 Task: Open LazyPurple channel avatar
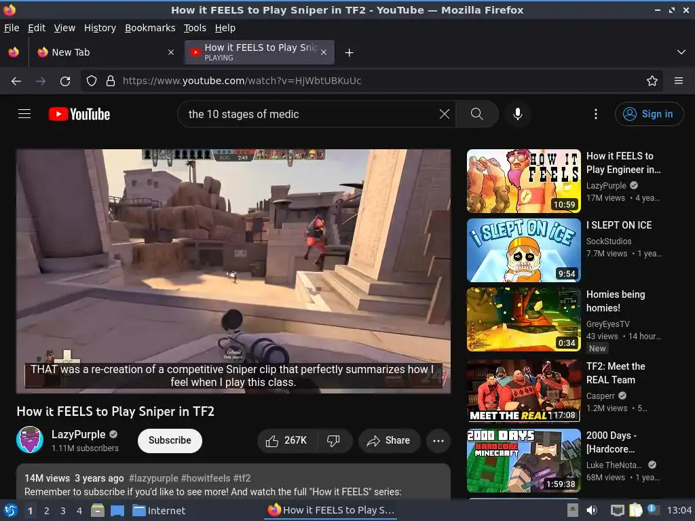(x=30, y=440)
